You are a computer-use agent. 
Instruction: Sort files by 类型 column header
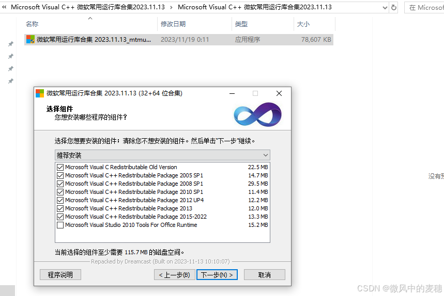[x=263, y=24]
